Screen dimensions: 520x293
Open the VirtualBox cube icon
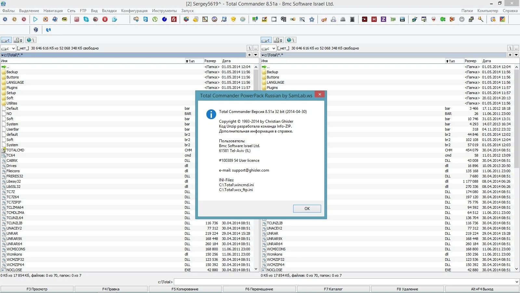coord(36,30)
